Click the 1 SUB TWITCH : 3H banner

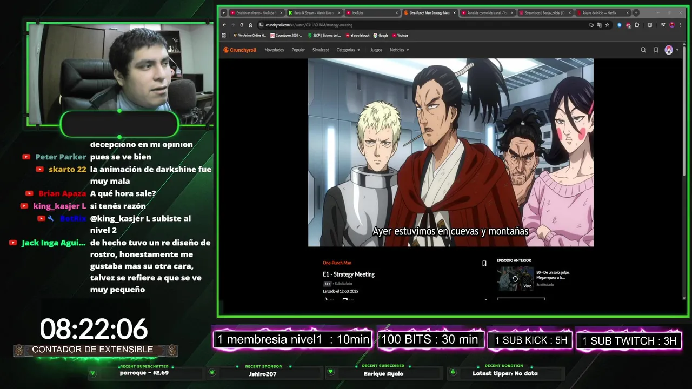click(629, 340)
